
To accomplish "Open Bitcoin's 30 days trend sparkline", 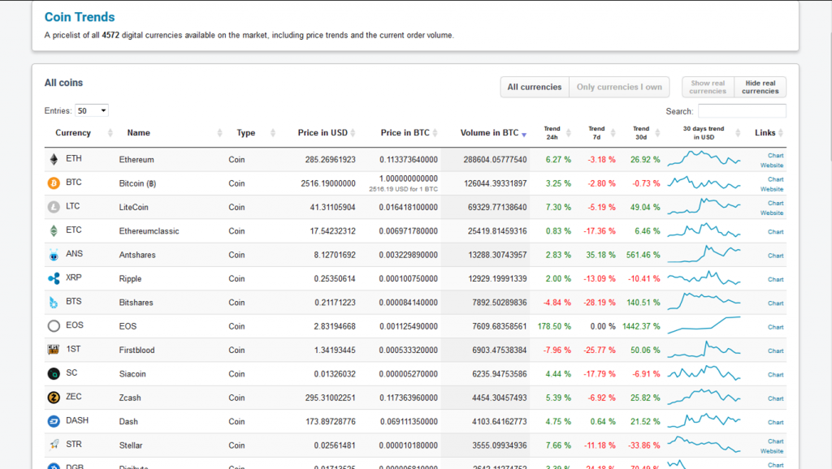I will [704, 183].
